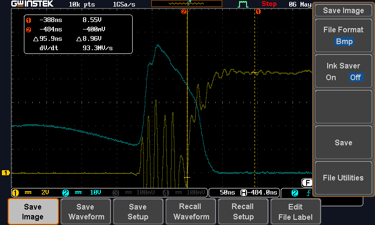Click the -484ns cursor 2 time

coord(51,29)
